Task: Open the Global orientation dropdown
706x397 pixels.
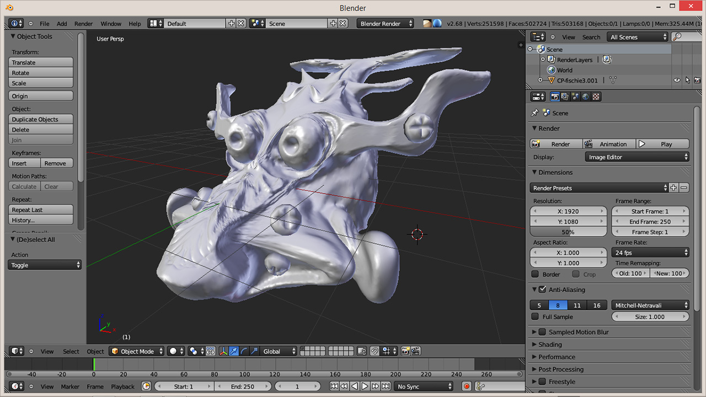Action: coord(279,351)
